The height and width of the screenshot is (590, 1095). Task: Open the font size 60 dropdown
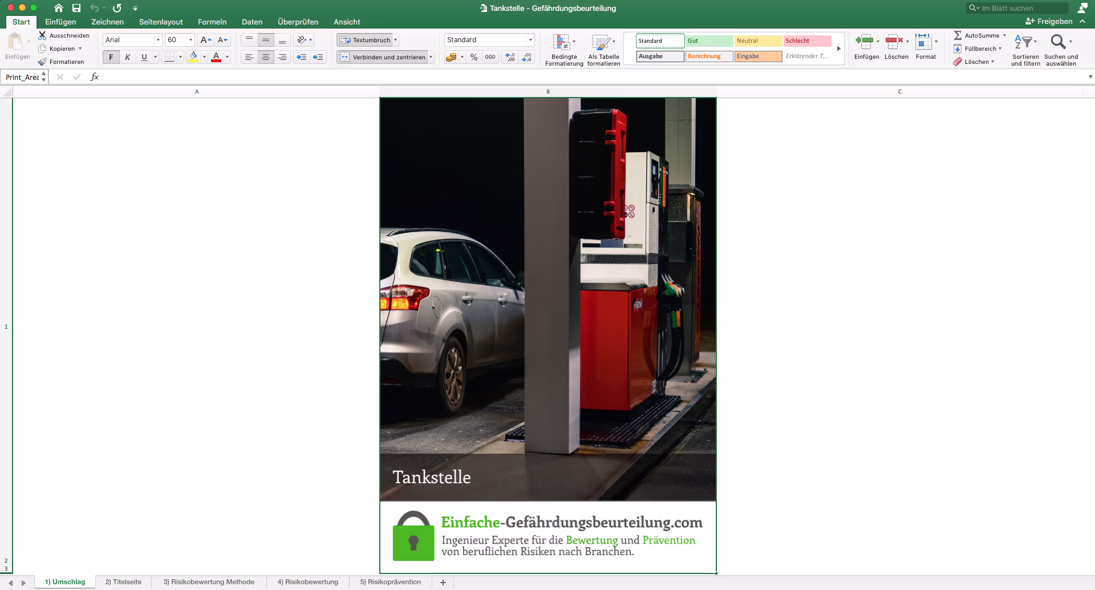(x=190, y=40)
